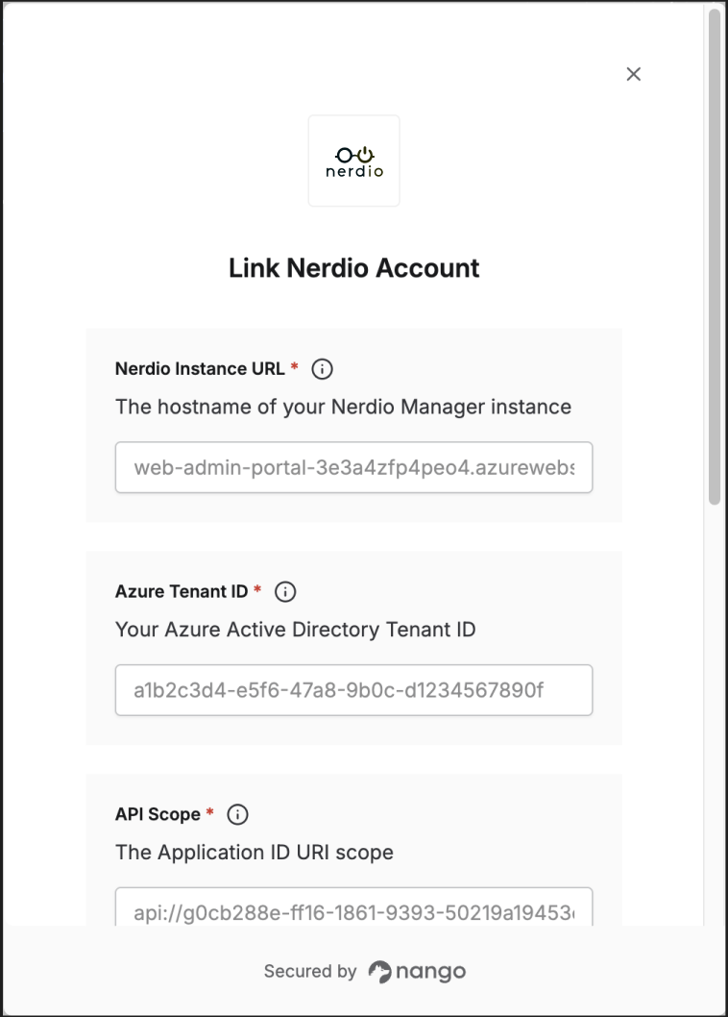The image size is (728, 1017).
Task: Focus the API Scope input field
Action: click(354, 906)
